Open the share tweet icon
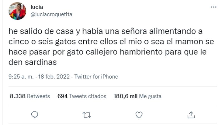The image size is (222, 125). (191, 115)
